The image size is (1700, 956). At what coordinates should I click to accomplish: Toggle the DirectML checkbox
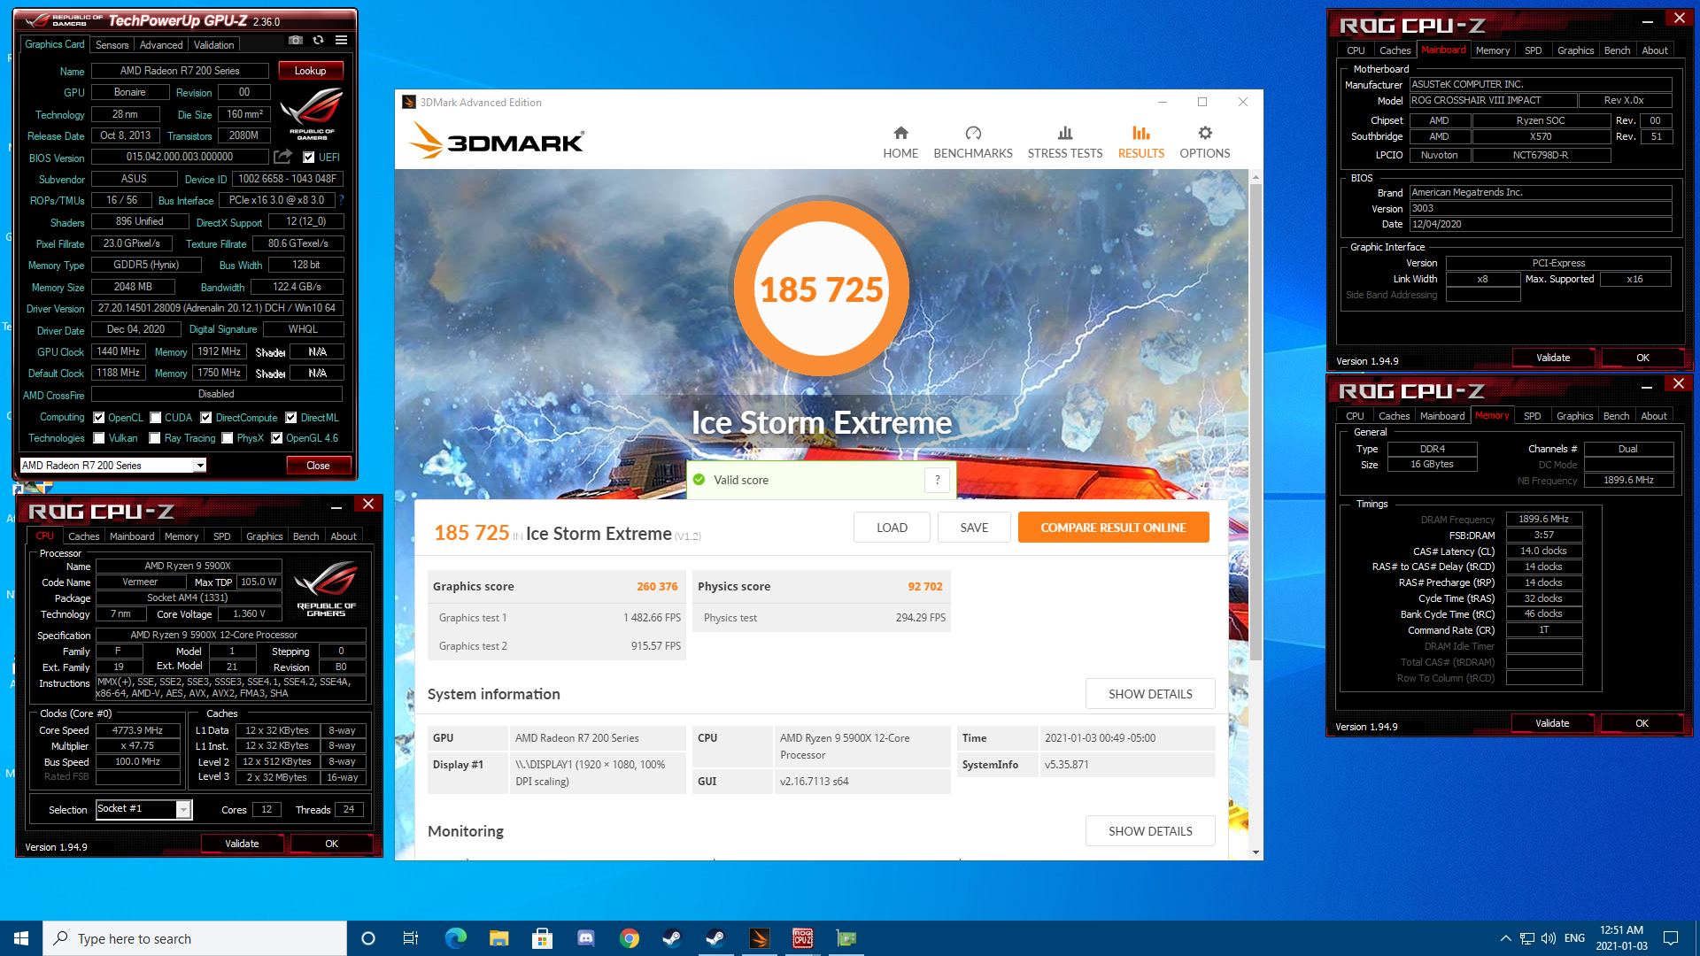coord(291,418)
